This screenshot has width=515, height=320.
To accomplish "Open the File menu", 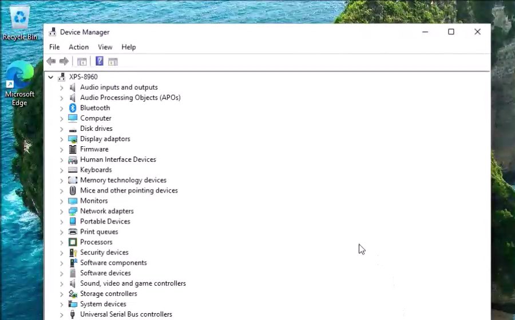I will (x=54, y=47).
